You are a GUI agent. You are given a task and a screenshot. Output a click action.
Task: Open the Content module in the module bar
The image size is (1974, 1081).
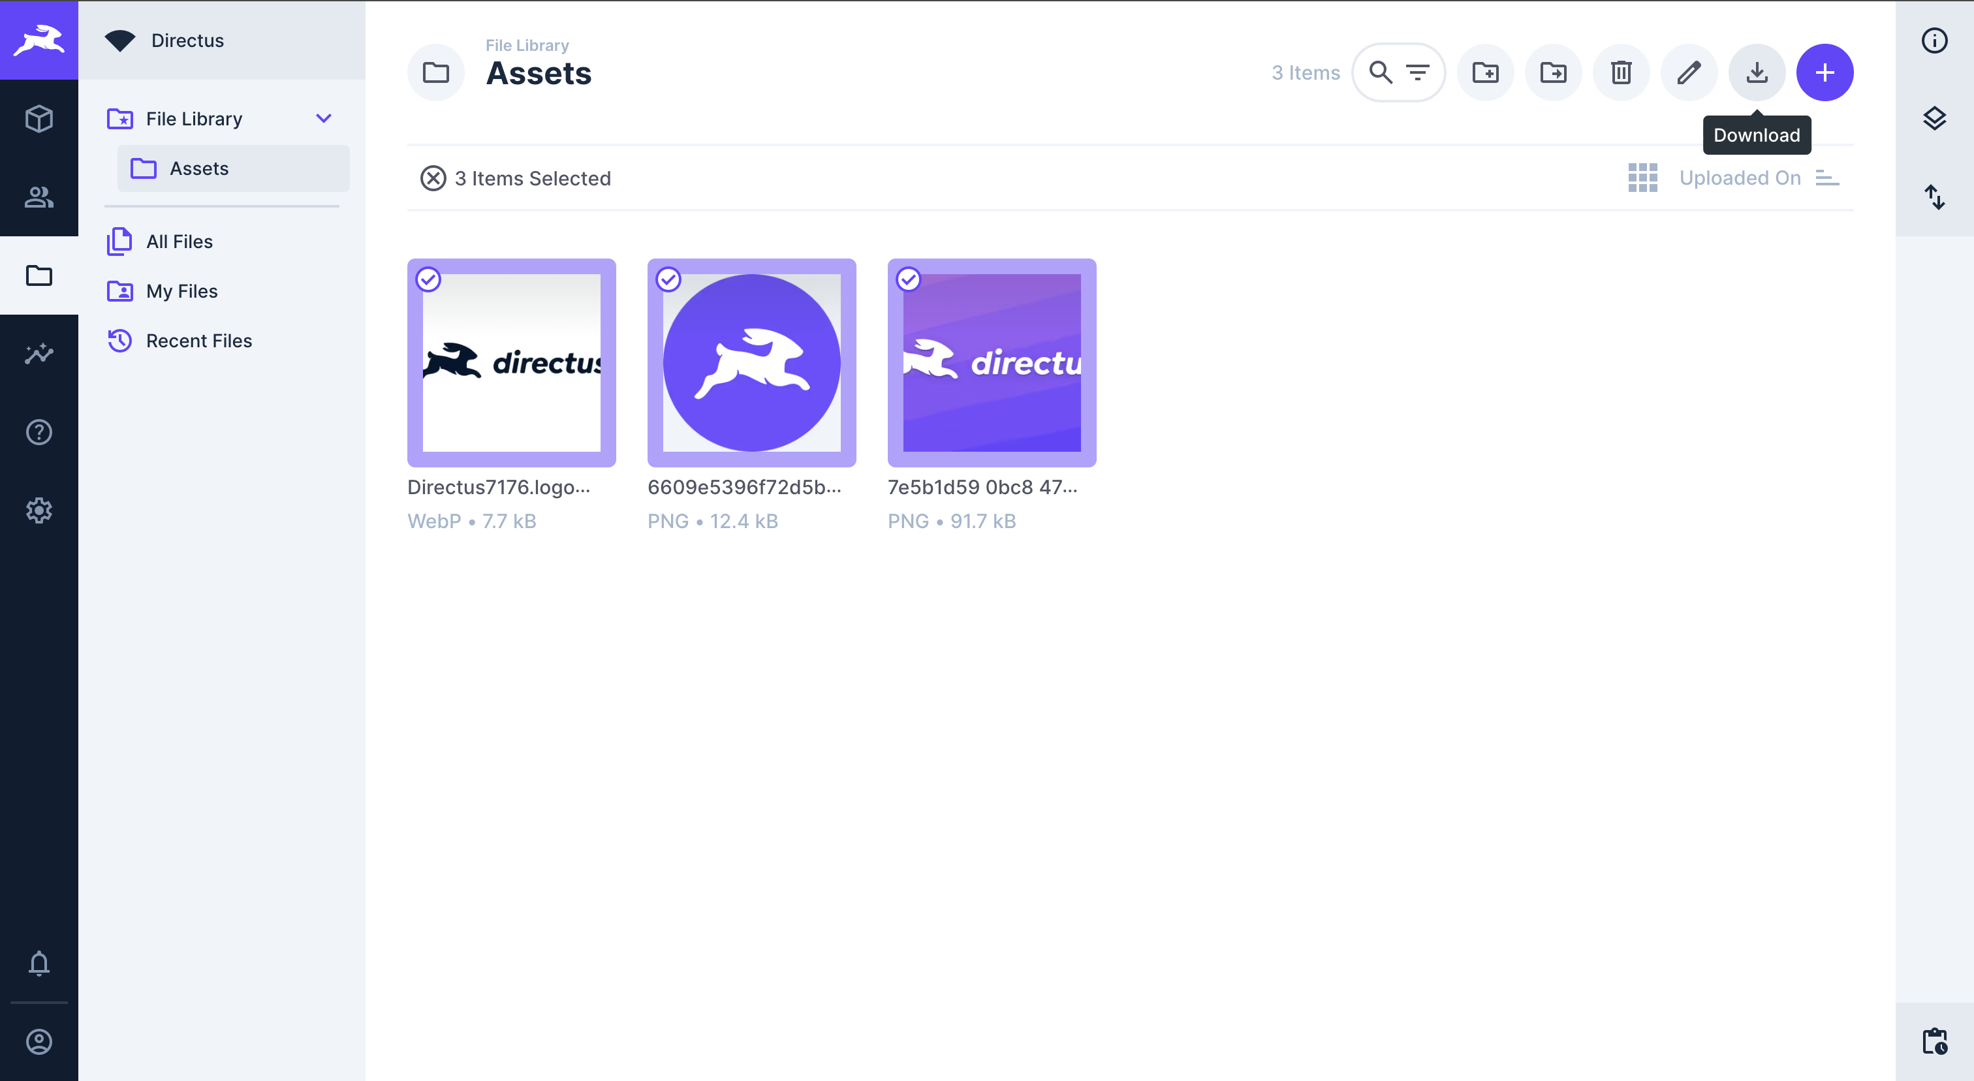[39, 118]
